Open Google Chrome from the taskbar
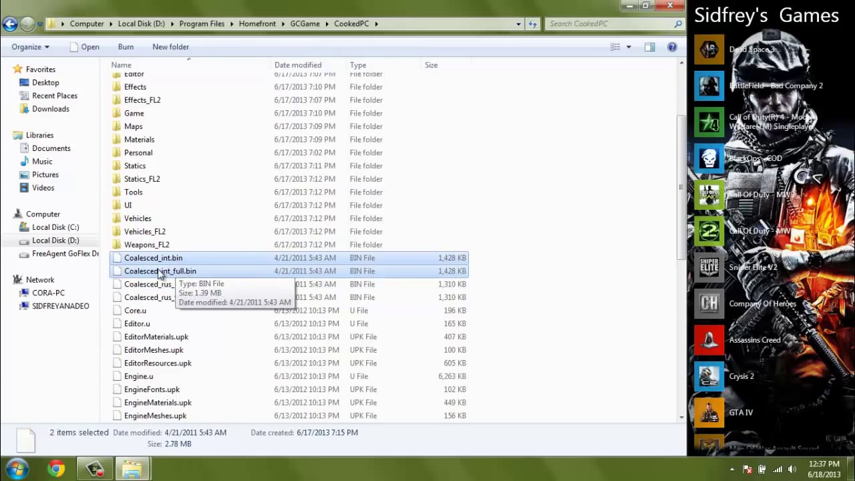Viewport: 855px width, 481px height. click(56, 469)
